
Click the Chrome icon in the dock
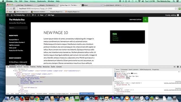pyautogui.click(x=37, y=98)
